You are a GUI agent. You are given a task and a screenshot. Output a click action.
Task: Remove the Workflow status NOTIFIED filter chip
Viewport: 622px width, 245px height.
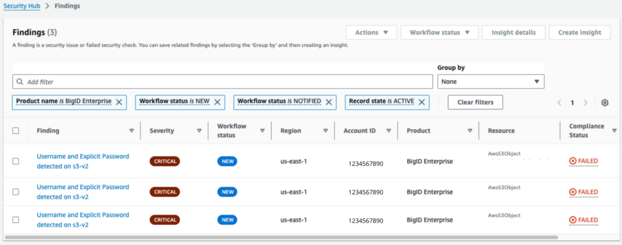click(x=329, y=102)
